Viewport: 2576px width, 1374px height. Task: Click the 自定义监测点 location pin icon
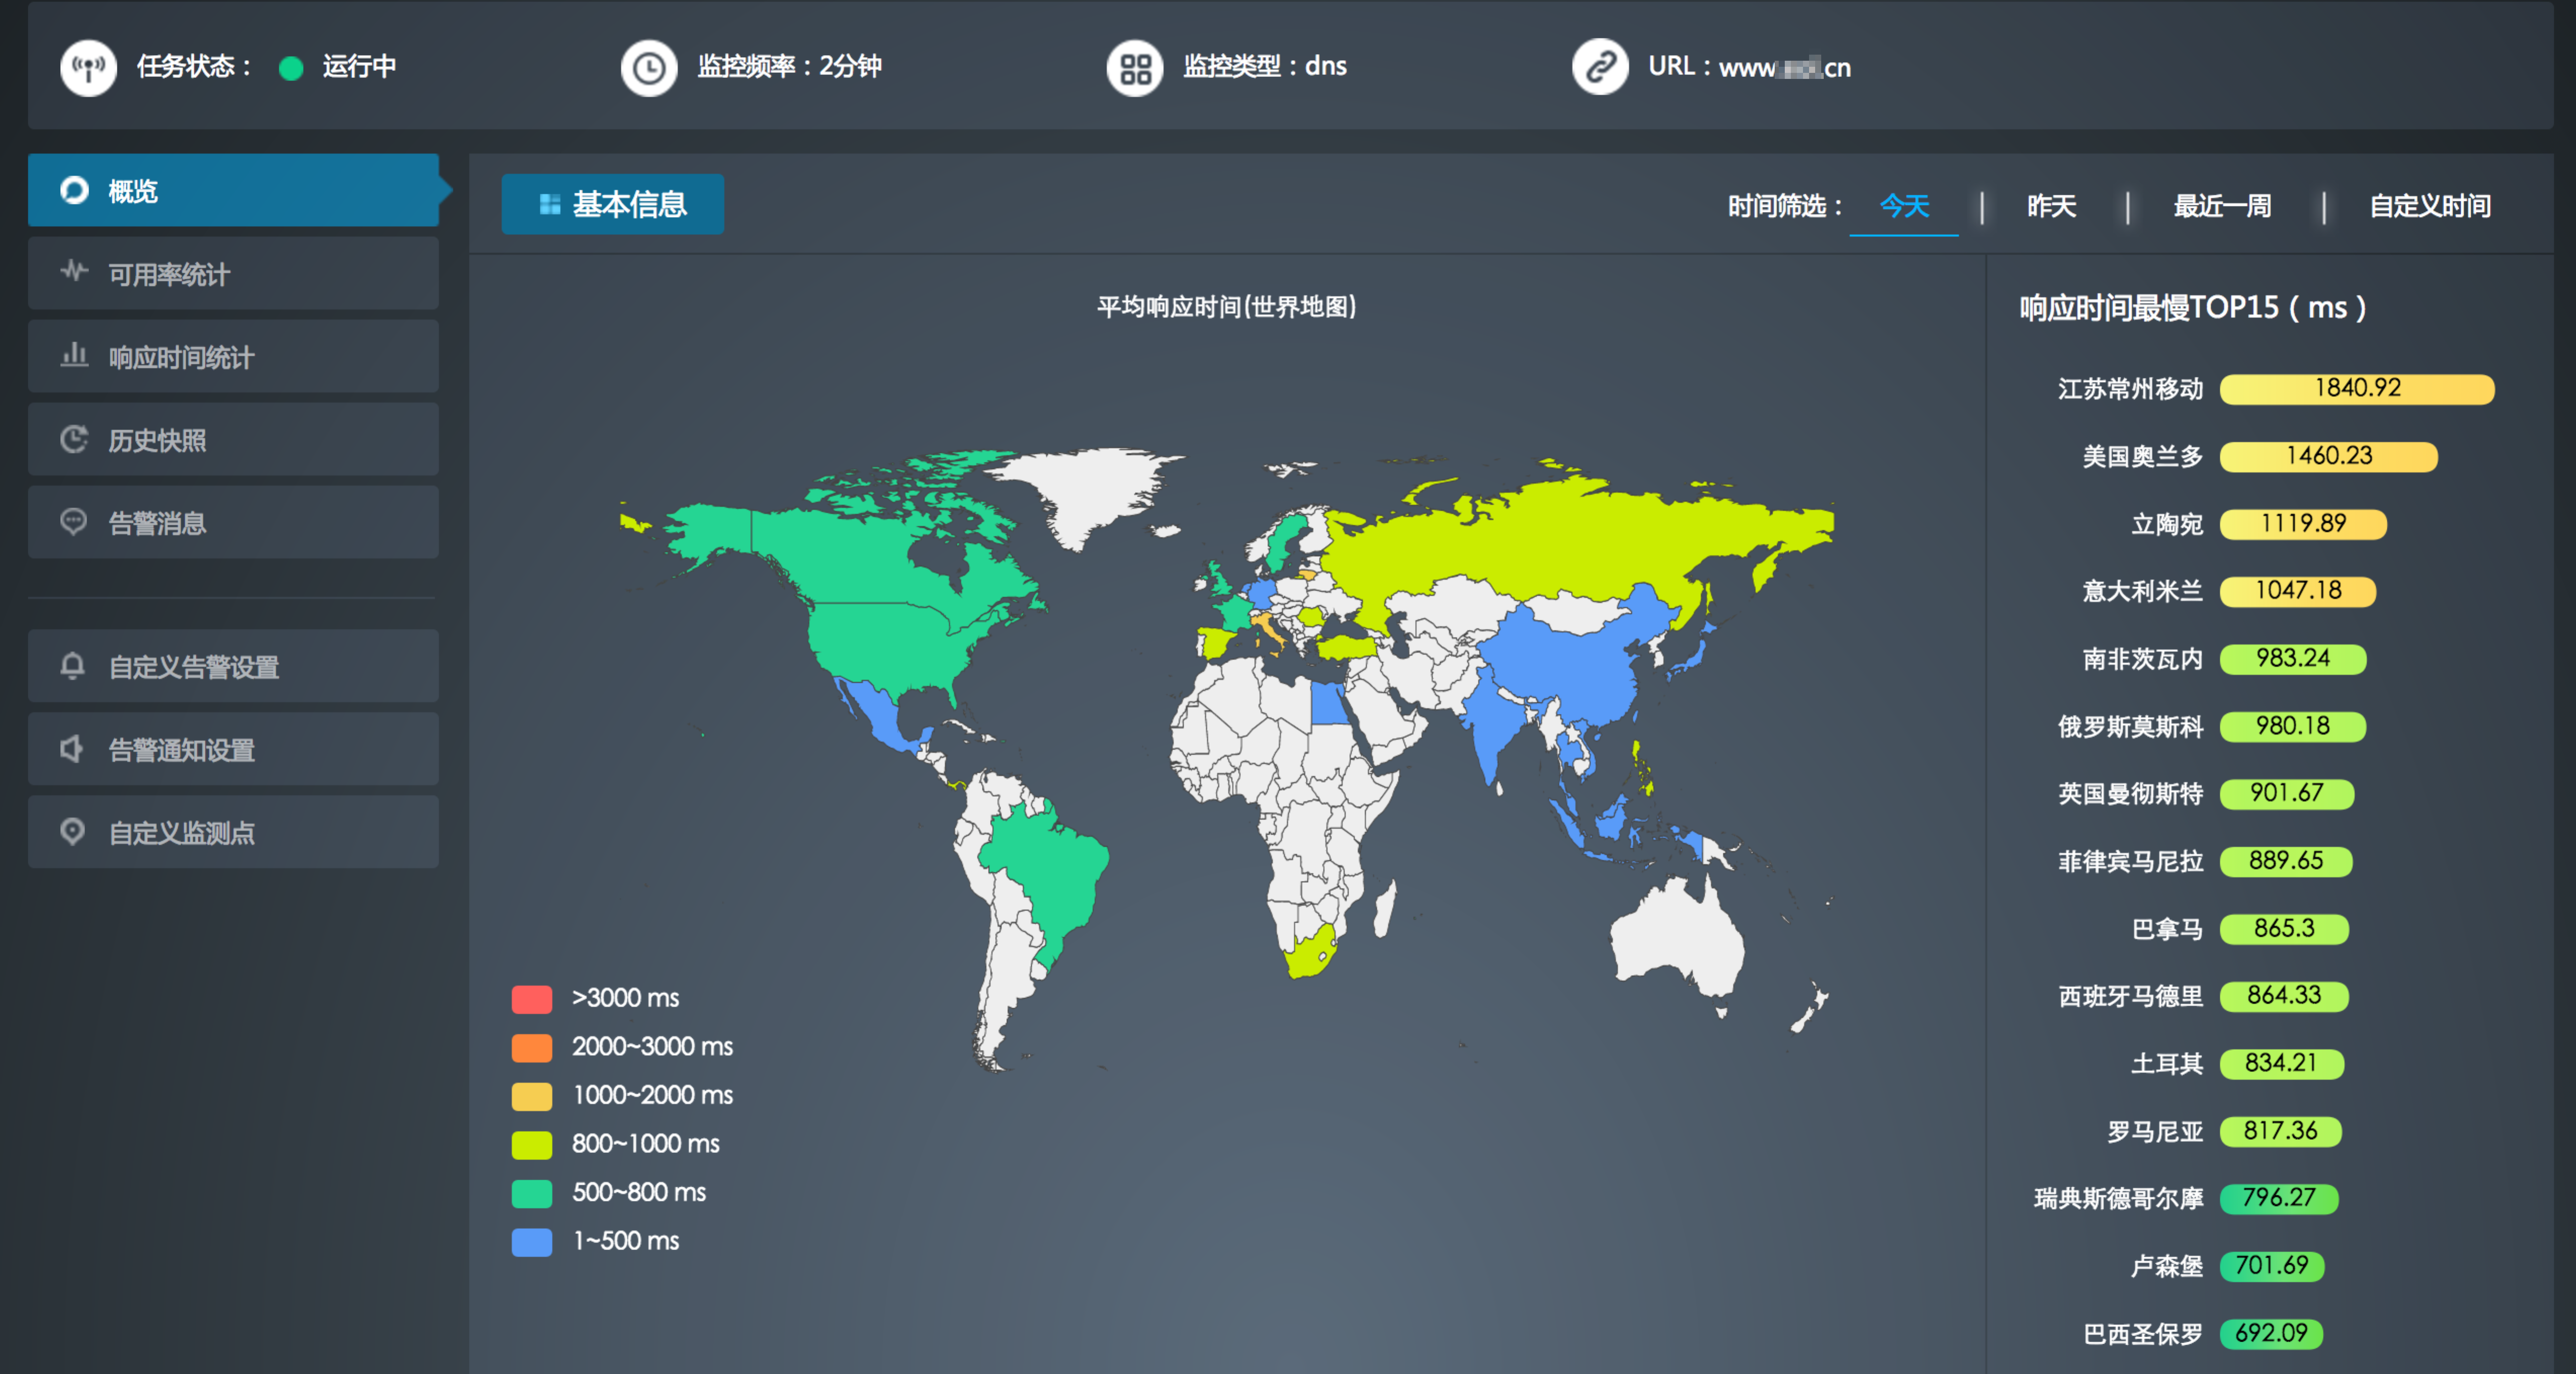click(x=72, y=831)
